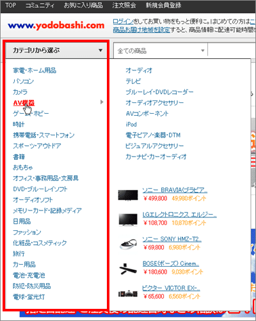
Task: Select the 書籍 category
Action: (x=19, y=157)
